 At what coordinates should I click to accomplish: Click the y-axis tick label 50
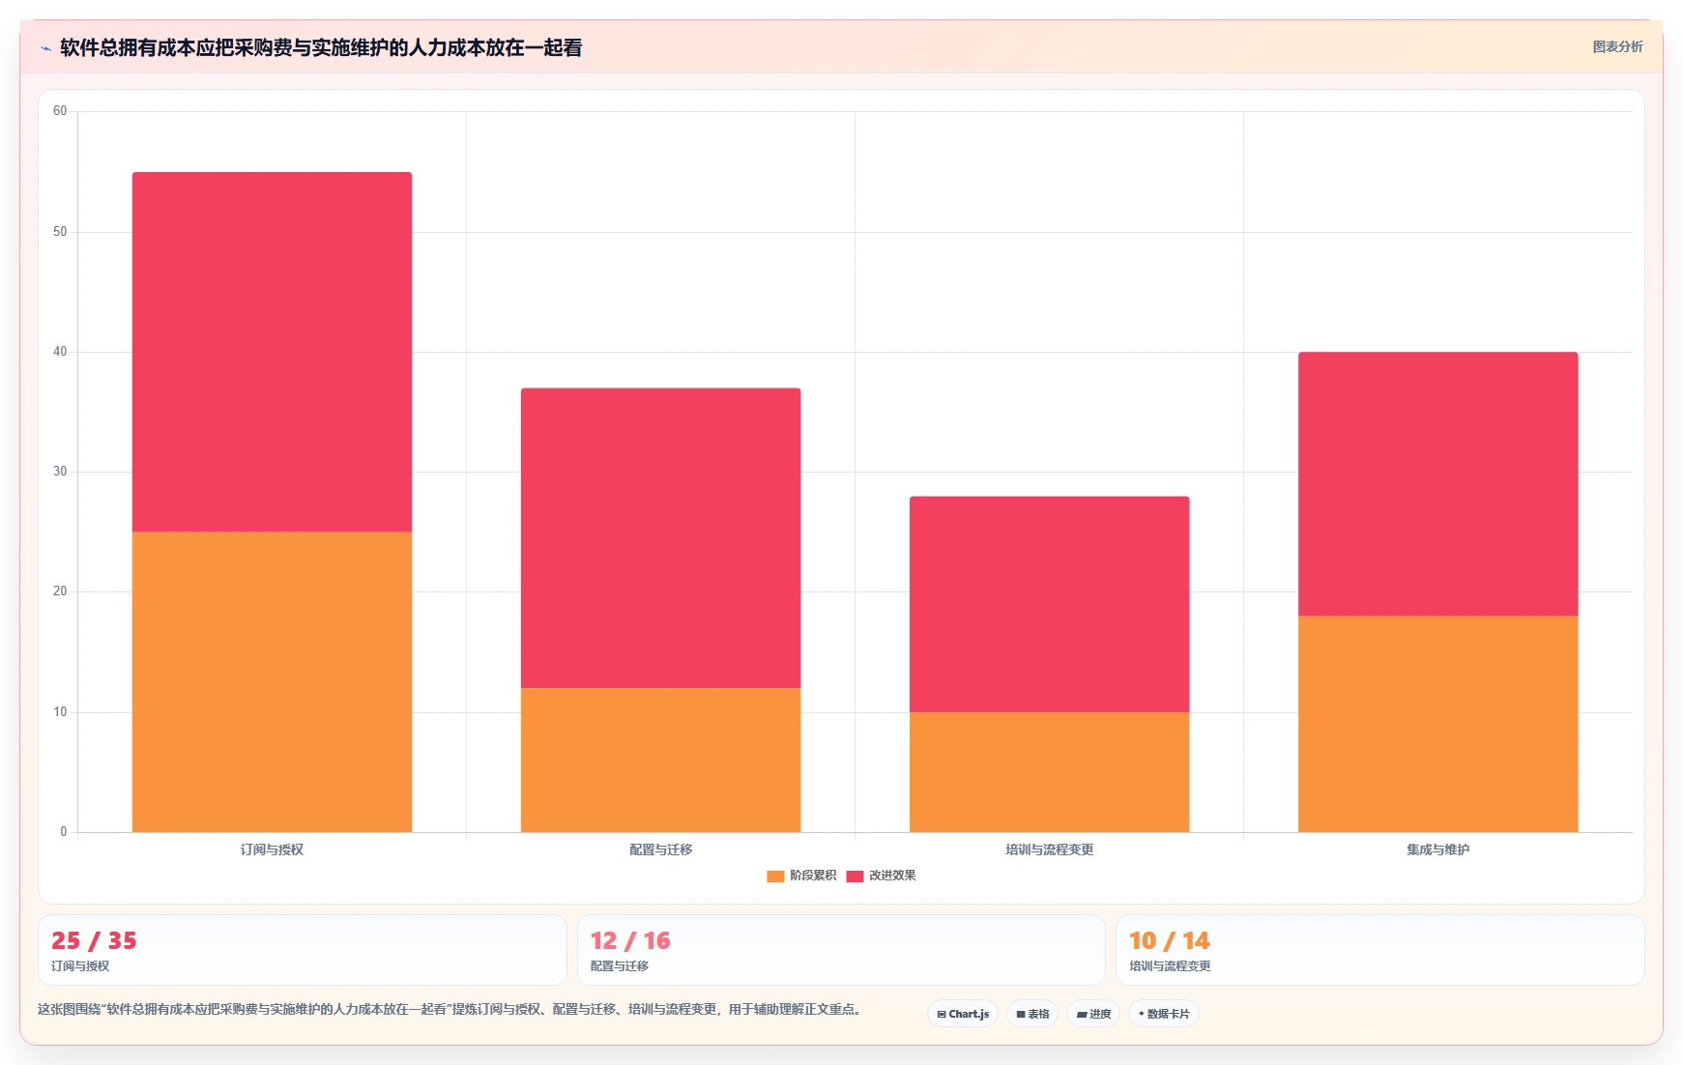point(60,232)
